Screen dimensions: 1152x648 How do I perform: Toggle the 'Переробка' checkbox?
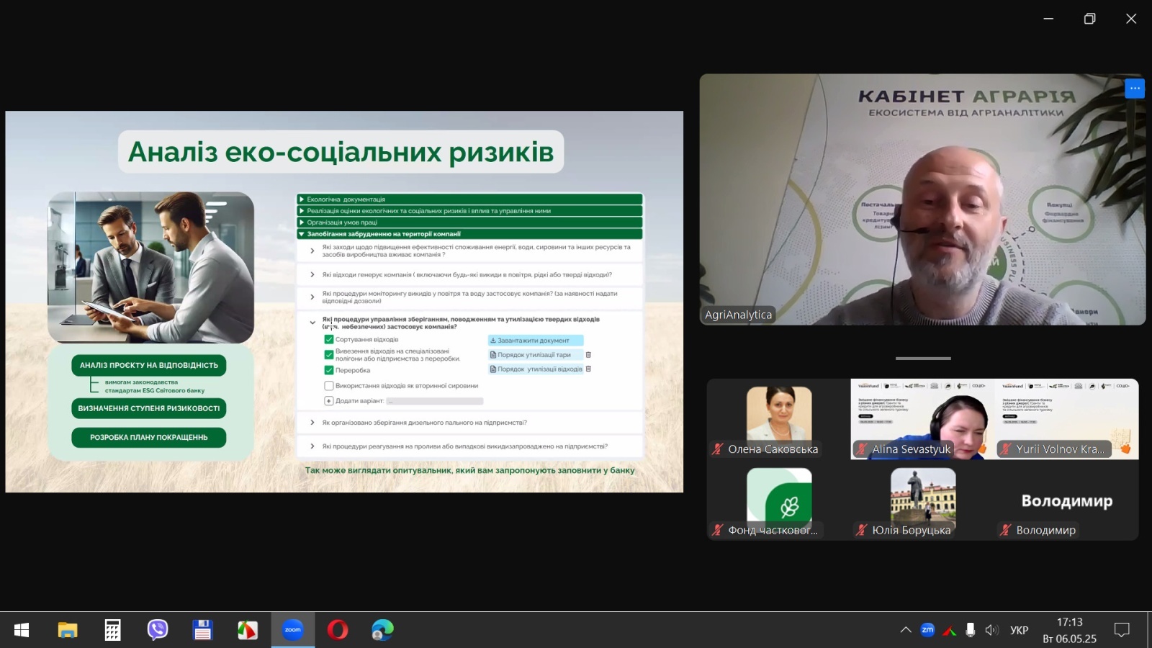[329, 370]
